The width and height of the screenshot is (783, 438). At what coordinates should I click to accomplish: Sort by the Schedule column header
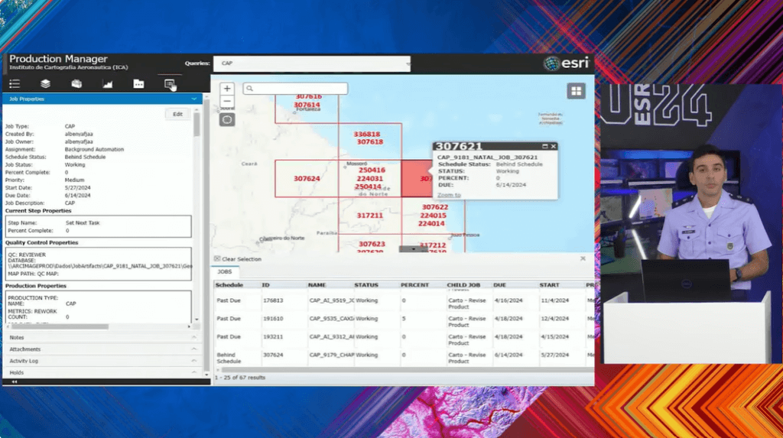(x=229, y=285)
